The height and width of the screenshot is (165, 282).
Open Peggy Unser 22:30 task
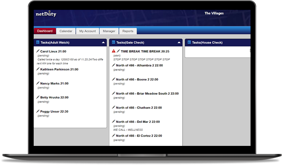(54, 111)
